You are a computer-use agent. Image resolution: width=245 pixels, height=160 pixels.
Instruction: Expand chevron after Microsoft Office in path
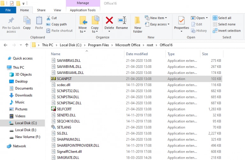point(144,45)
